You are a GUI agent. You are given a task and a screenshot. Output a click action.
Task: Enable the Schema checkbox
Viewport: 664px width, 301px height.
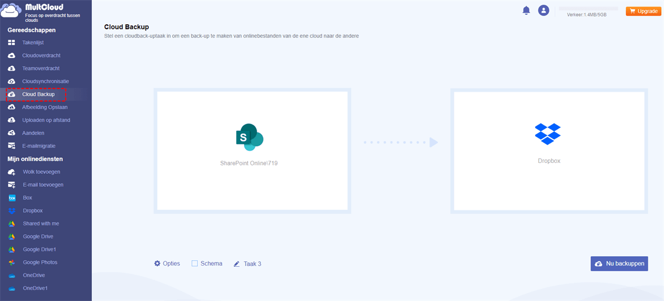(x=195, y=263)
